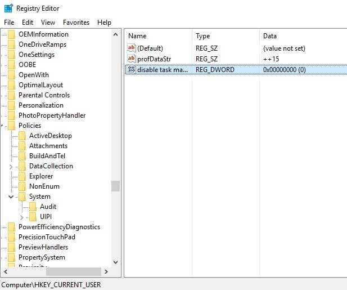Click the Explorer folder icon
This screenshot has width=347, height=290.
pyautogui.click(x=22, y=176)
